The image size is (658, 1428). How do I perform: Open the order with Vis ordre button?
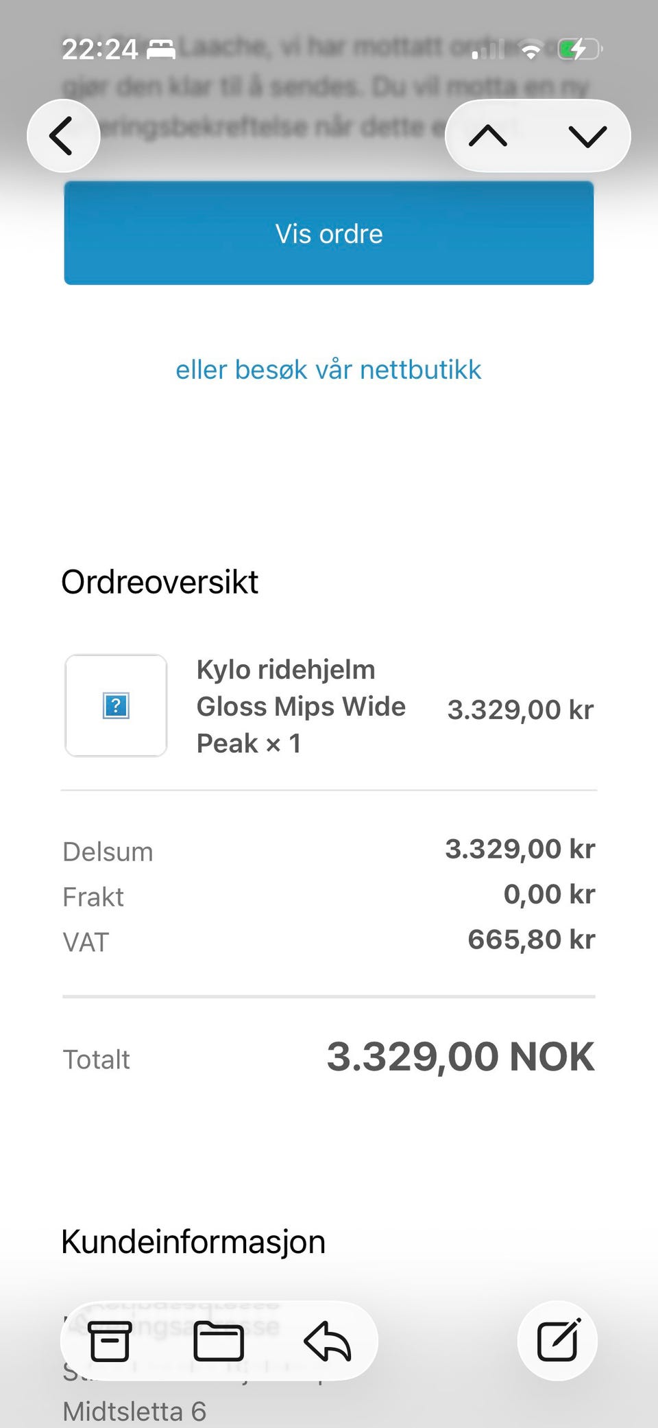(329, 233)
